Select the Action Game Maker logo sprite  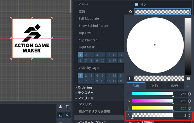(x=32, y=38)
